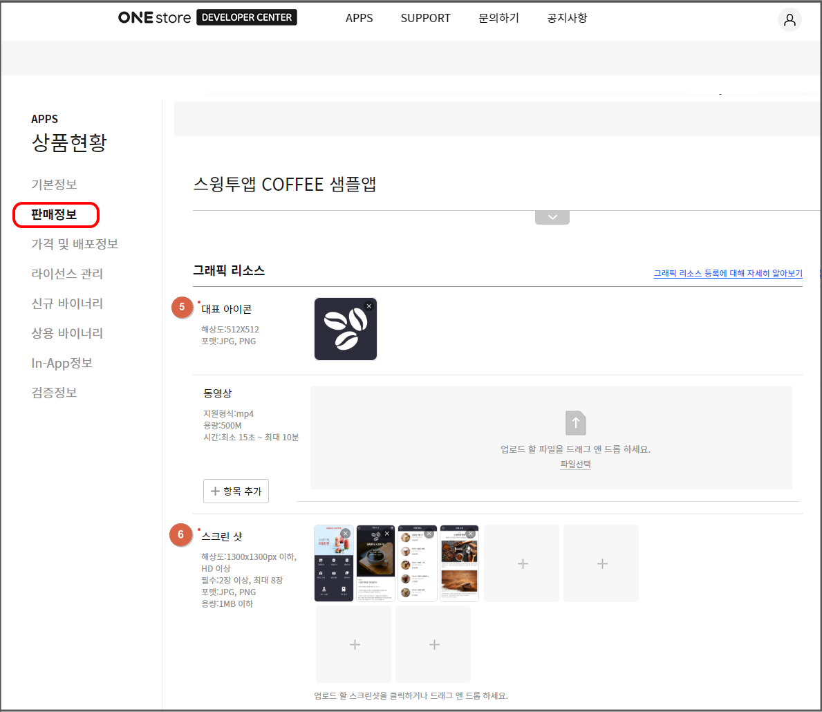Open 그래픽 리소스 등록에 대해 자세히 알아보기 link
The height and width of the screenshot is (712, 822).
coord(728,274)
